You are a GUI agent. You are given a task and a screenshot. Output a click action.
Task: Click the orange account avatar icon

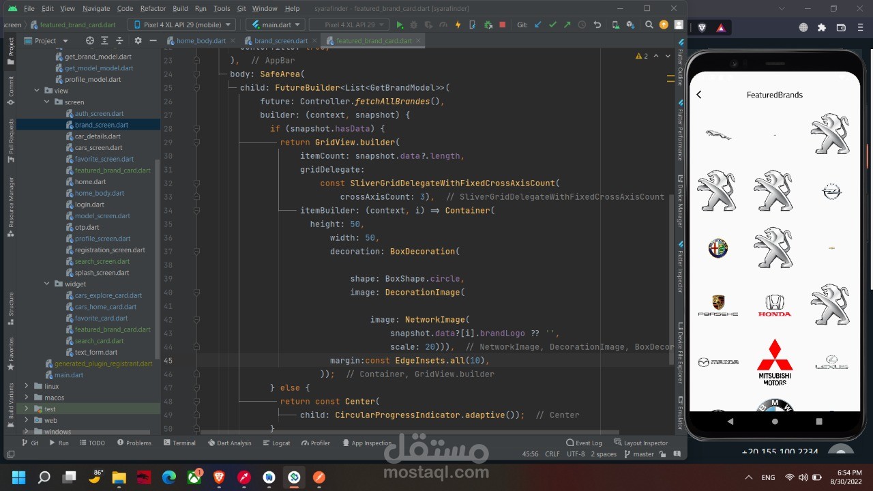point(664,25)
